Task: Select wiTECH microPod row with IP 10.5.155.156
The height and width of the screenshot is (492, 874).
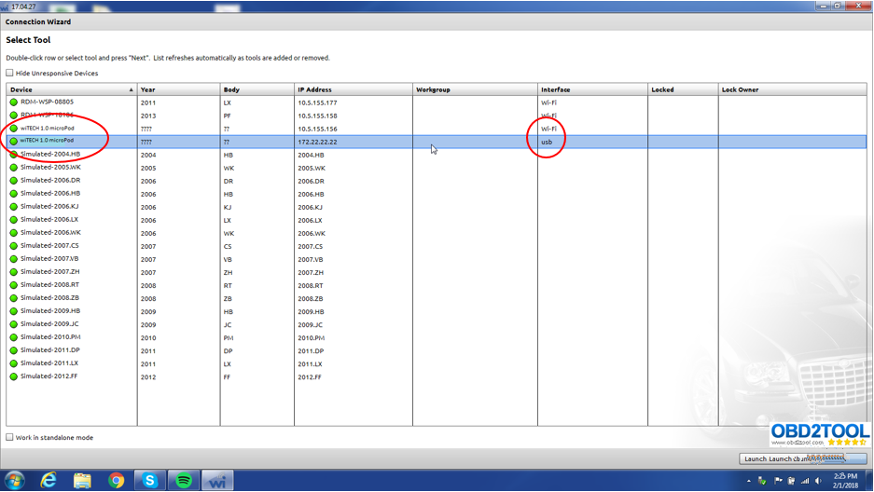Action: [x=437, y=129]
